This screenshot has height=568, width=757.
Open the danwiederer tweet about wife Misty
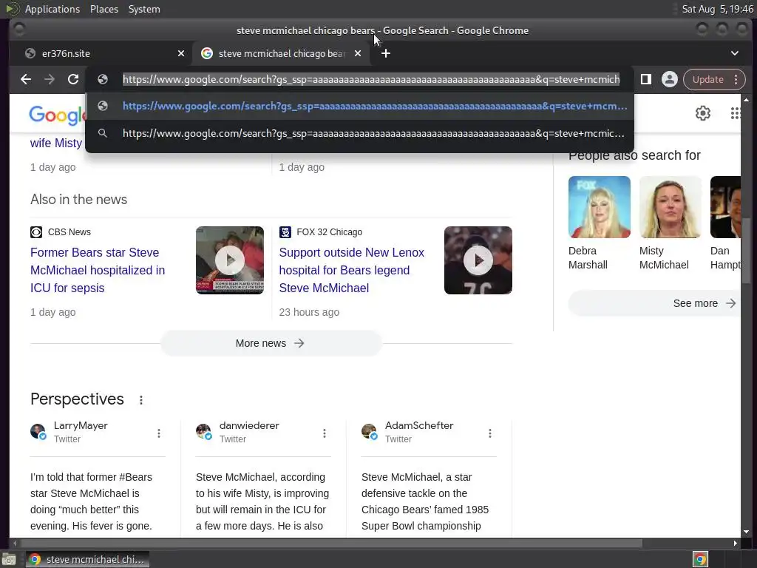point(262,501)
